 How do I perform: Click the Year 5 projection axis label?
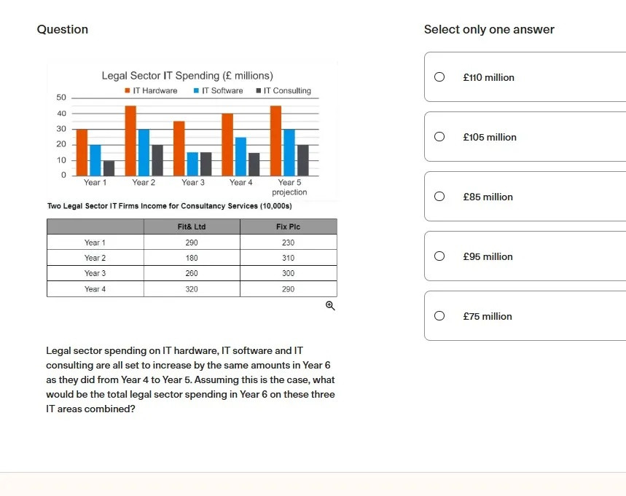click(x=289, y=187)
